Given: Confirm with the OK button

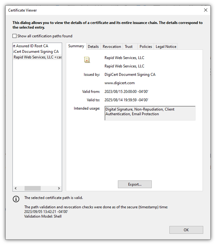Looking at the screenshot, I should [186, 230].
